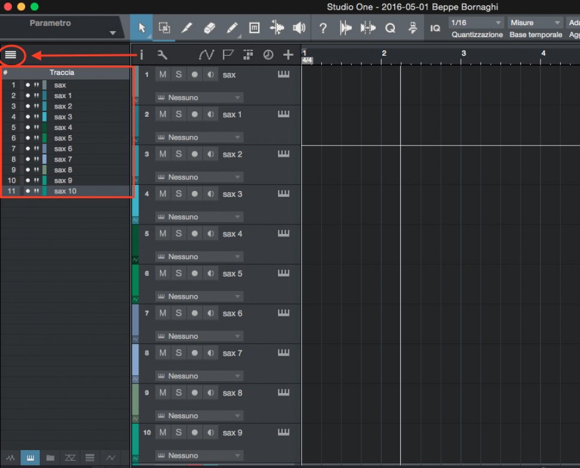Open Nessuno instrument dropdown on sax 2
This screenshot has width=580, height=468.
click(199, 177)
